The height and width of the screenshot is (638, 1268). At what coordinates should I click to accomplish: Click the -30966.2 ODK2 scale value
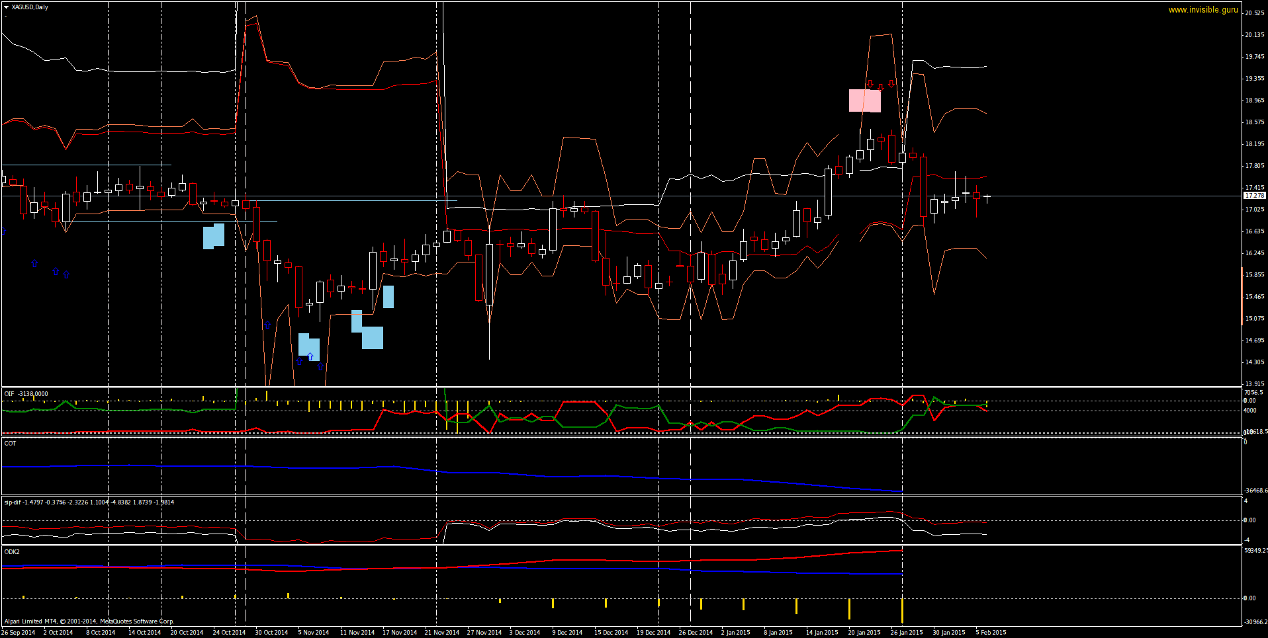point(1255,622)
